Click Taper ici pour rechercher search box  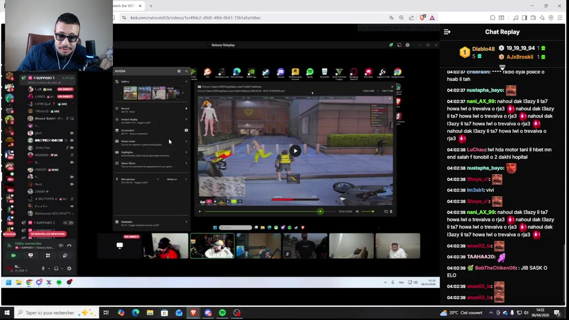coord(56,313)
